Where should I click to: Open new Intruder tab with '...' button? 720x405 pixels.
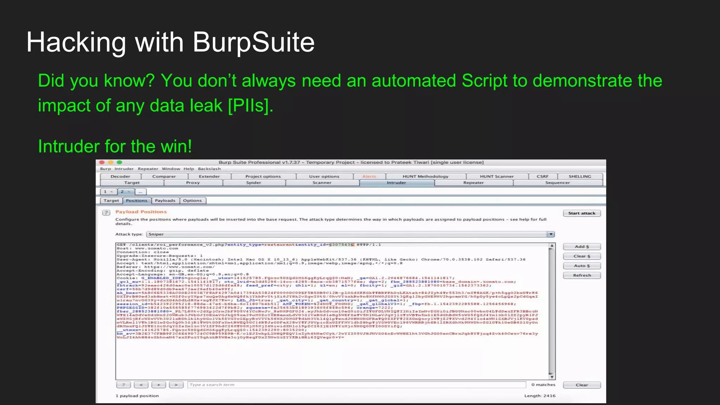(x=140, y=192)
